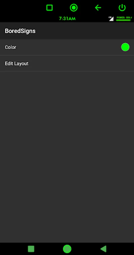Tap the green concentric circle icon at top
The width and height of the screenshot is (134, 255).
pos(73,8)
